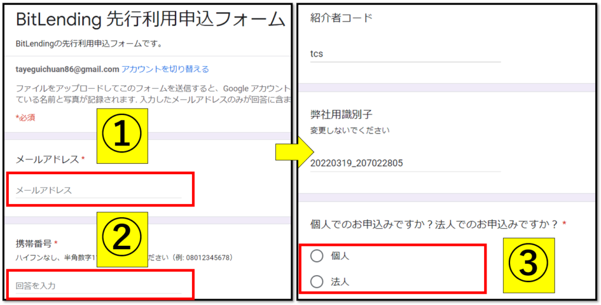
Task: Click the 弊社用識別子 heading
Action: pos(341,114)
